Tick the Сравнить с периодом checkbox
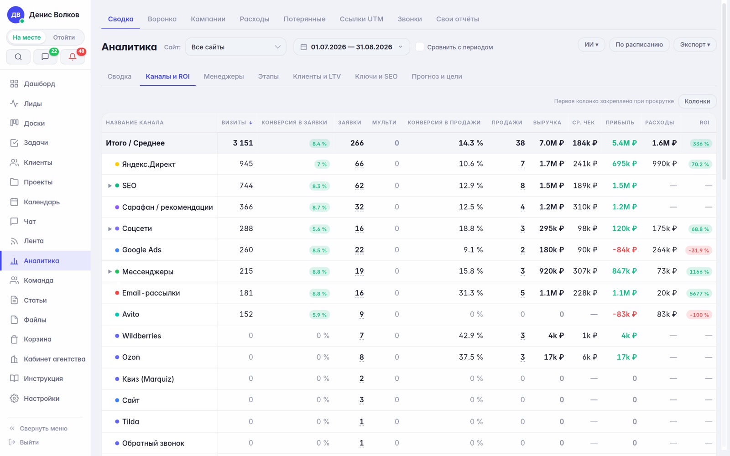This screenshot has height=456, width=730. tap(420, 47)
